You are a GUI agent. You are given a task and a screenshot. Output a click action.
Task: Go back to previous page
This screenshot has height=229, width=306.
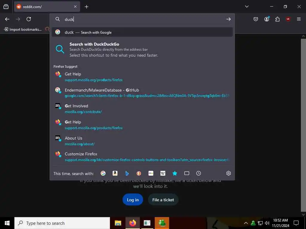click(7, 19)
